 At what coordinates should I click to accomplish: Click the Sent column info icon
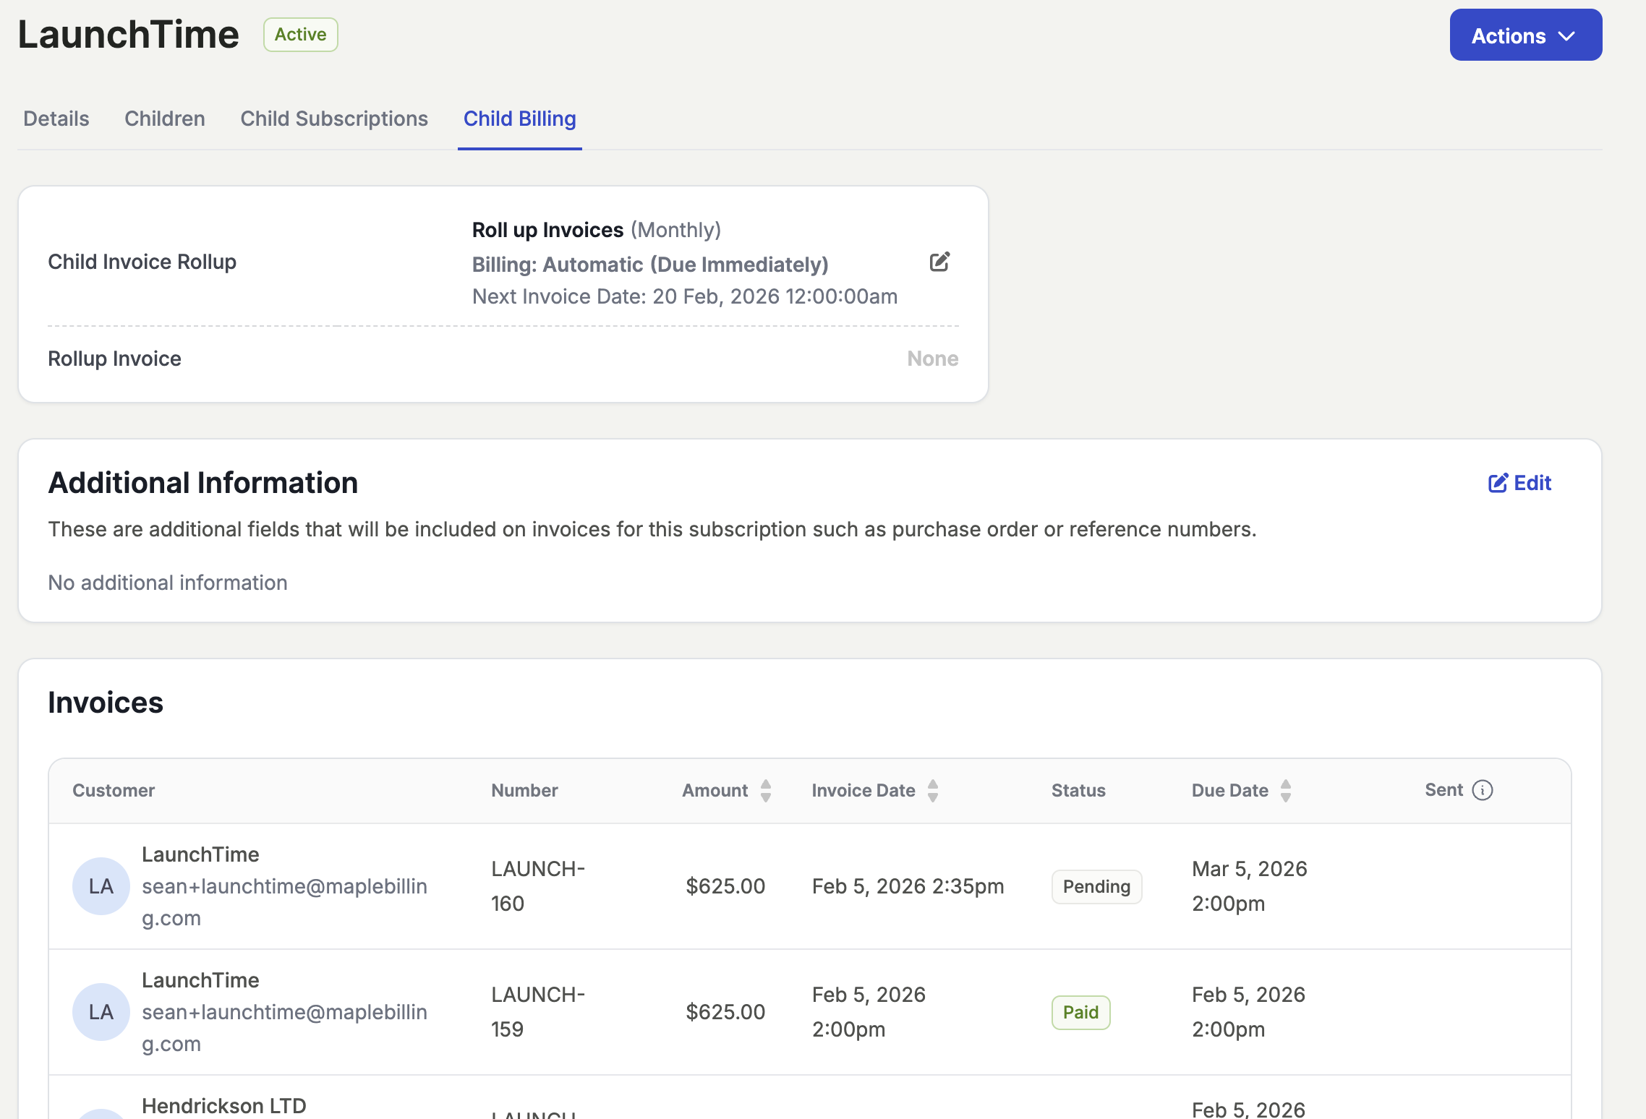(1483, 790)
